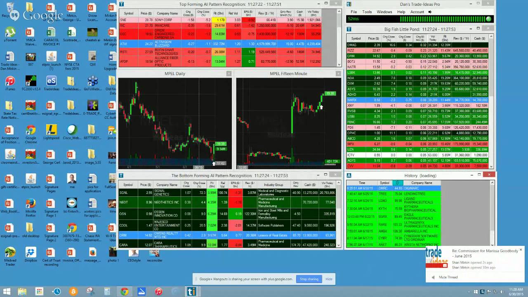Image resolution: width=528 pixels, height=297 pixels.
Task: Launch GoToWebinar from the desktop
Action: [92, 83]
